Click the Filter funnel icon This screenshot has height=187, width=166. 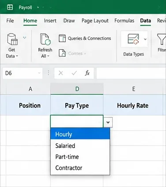point(162,39)
